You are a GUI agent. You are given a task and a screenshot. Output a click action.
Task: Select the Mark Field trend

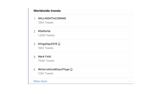coord(45,57)
